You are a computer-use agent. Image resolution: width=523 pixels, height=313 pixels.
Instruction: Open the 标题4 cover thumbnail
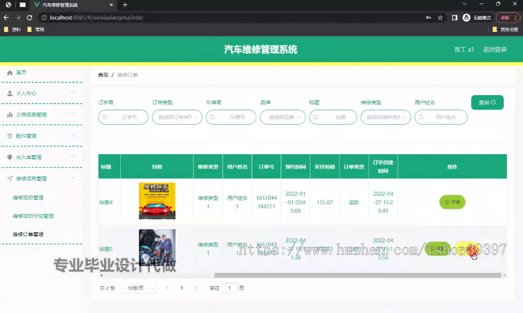[157, 201]
